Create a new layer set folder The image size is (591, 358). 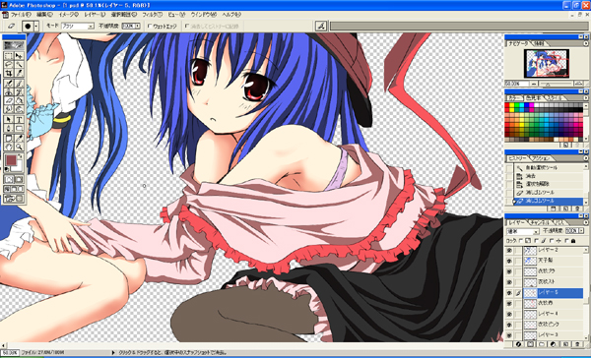click(542, 344)
